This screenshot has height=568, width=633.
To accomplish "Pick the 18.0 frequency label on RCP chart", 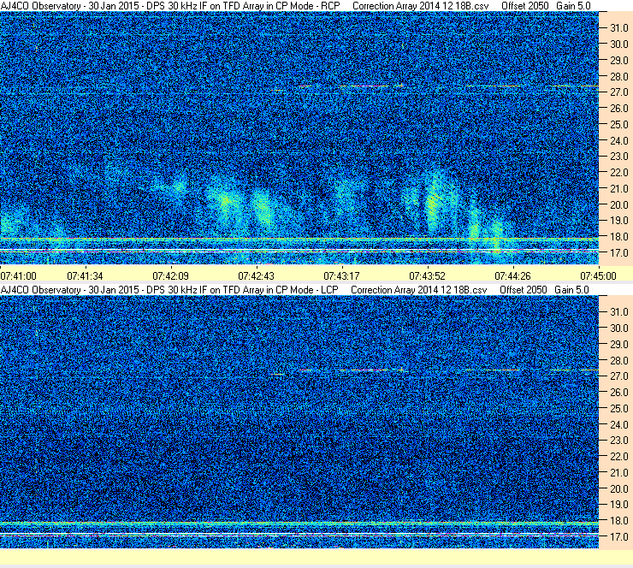I will click(x=618, y=237).
